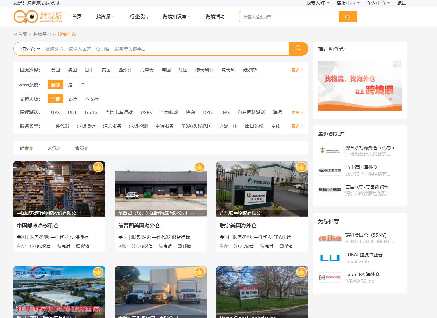The image size is (437, 318).
Task: Click QQ/微信 contact icon for 中国邮政洛杉矶仓
Action: (32, 246)
